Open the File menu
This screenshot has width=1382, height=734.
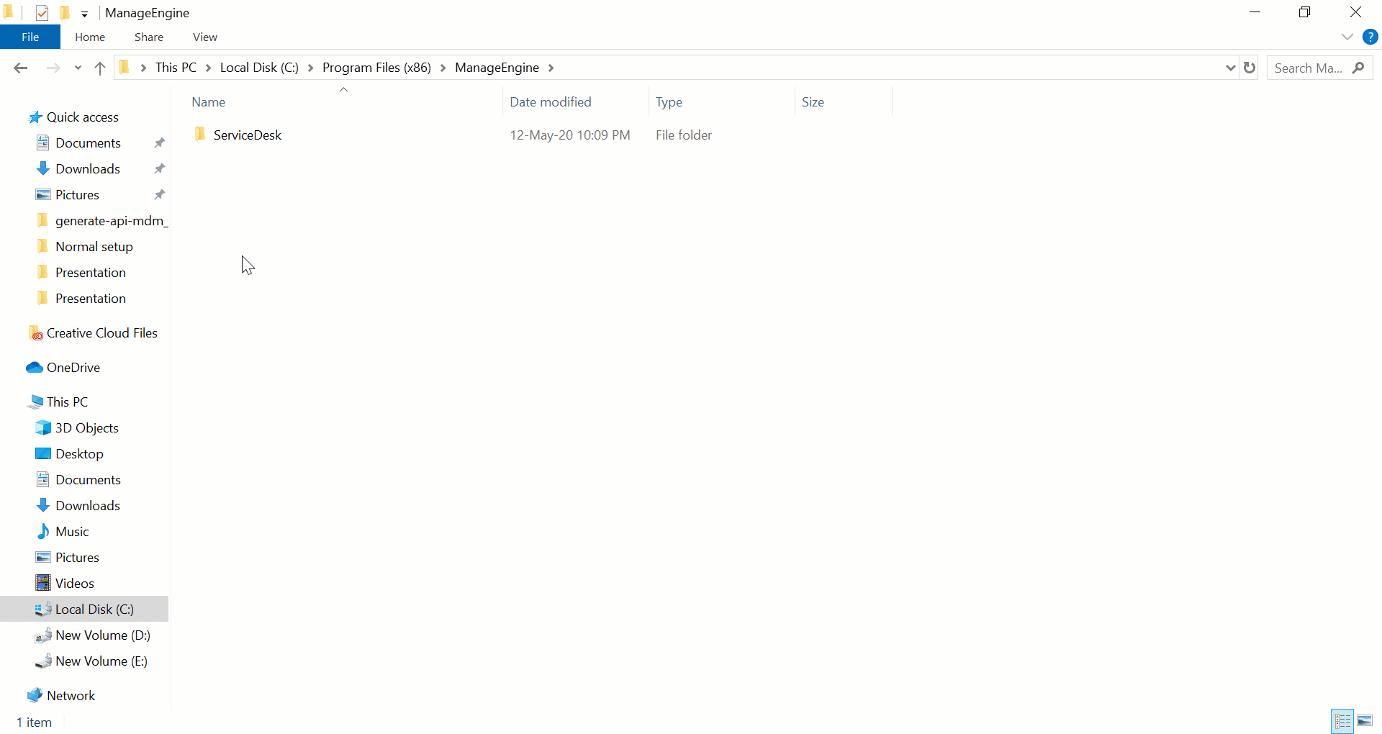(30, 37)
